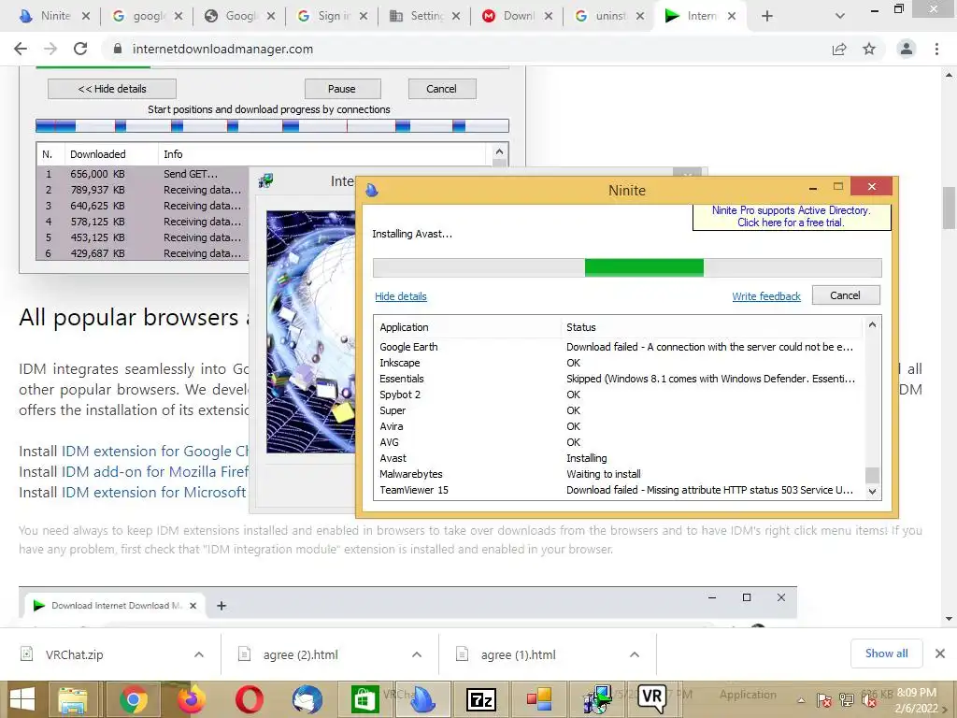The width and height of the screenshot is (957, 718).
Task: Open 7-Zip from the taskbar
Action: 480,699
